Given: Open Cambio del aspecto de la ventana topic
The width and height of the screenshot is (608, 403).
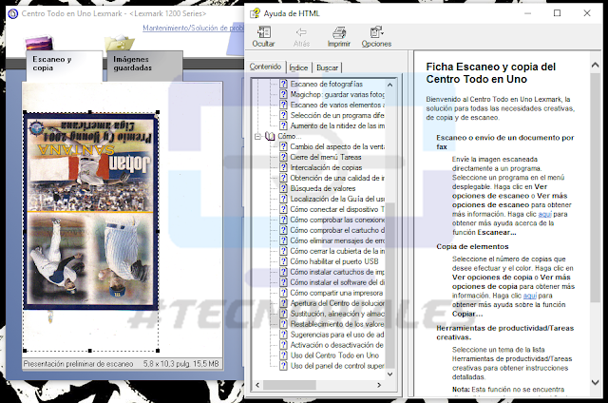Looking at the screenshot, I should pyautogui.click(x=337, y=146).
